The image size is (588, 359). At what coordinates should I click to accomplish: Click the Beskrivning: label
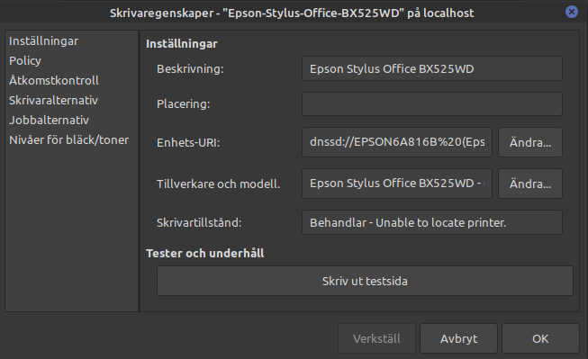point(190,69)
